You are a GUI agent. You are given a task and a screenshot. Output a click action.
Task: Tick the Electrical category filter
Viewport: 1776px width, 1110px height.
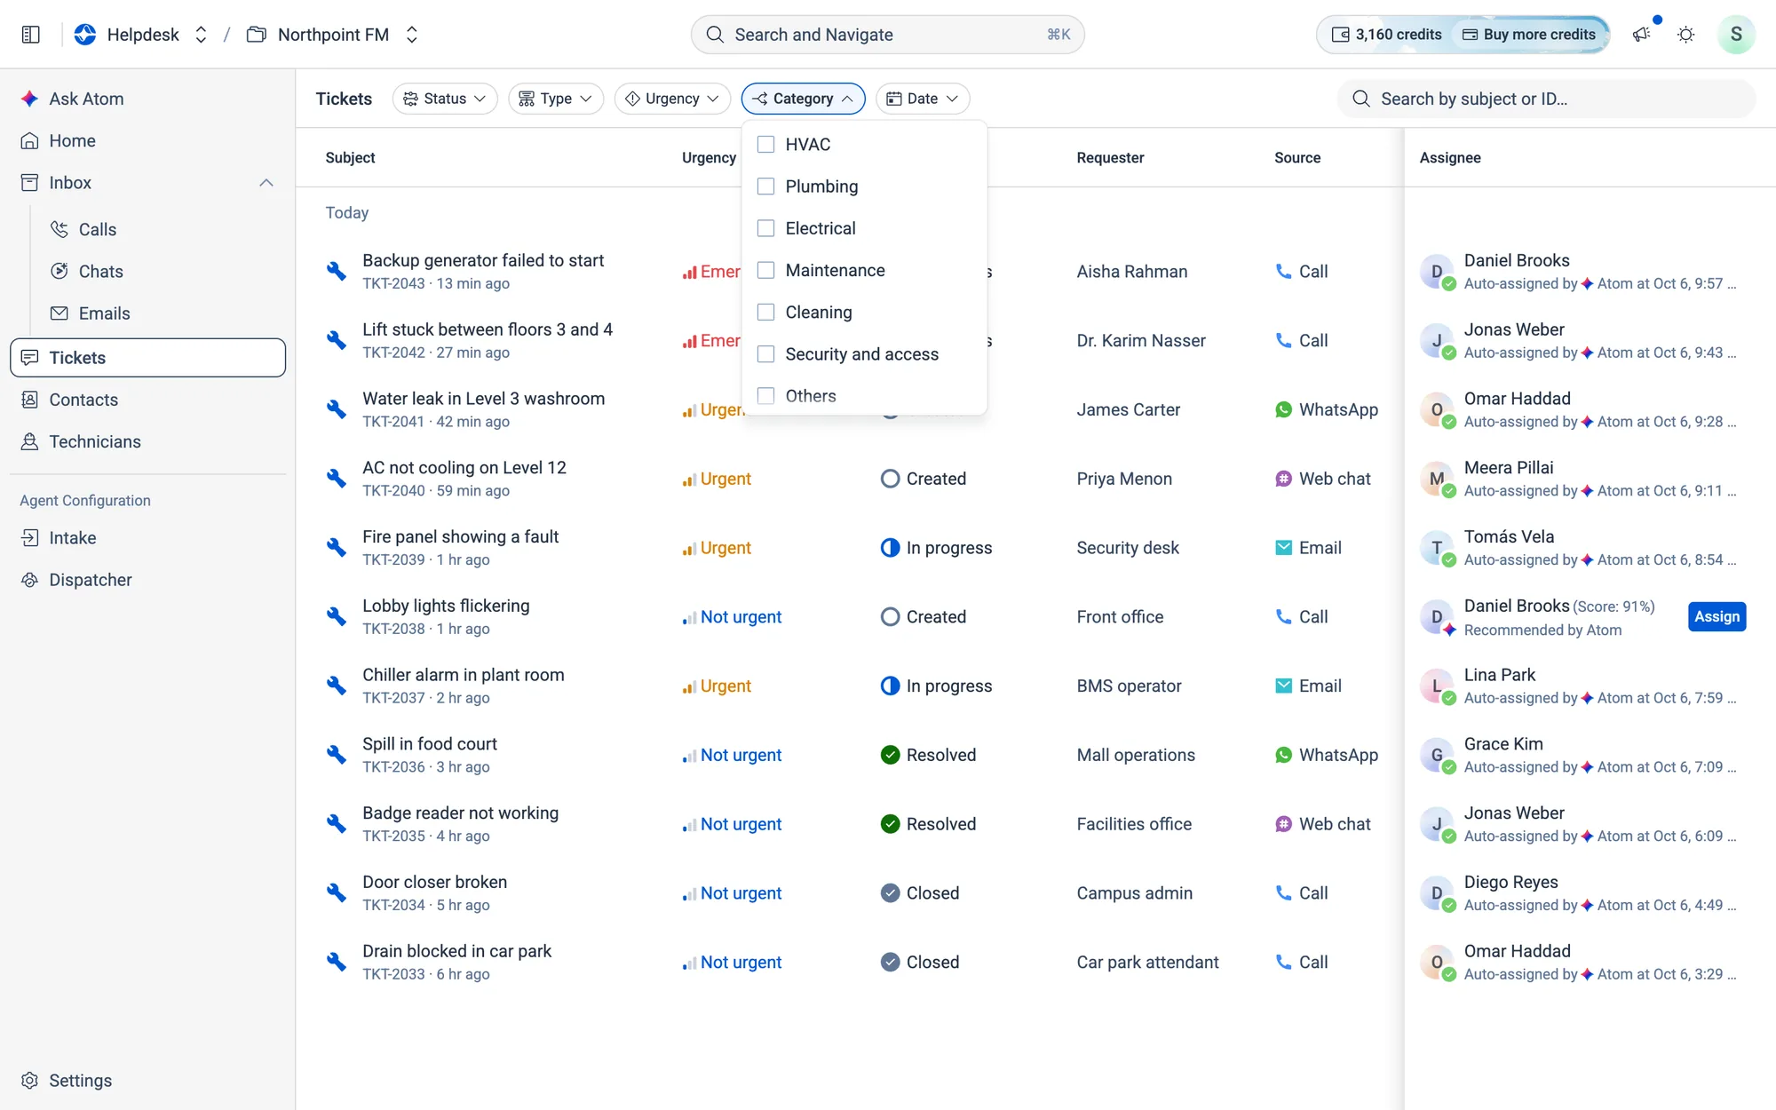tap(765, 228)
